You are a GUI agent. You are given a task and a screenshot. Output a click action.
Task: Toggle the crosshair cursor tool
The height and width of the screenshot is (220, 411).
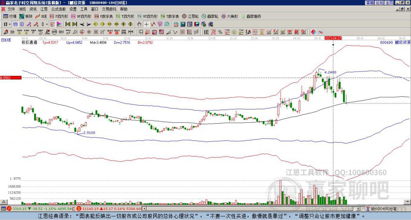pos(146,24)
